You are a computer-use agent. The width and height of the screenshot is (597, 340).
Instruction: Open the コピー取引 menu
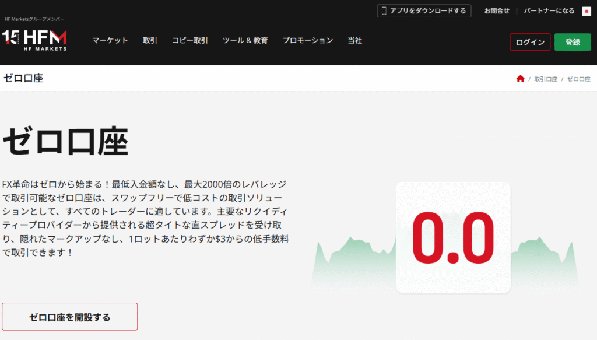coord(189,41)
